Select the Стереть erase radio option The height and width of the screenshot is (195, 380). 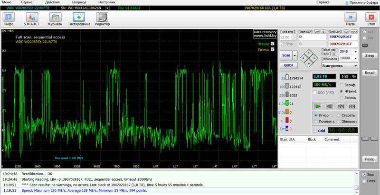[x=339, y=115]
